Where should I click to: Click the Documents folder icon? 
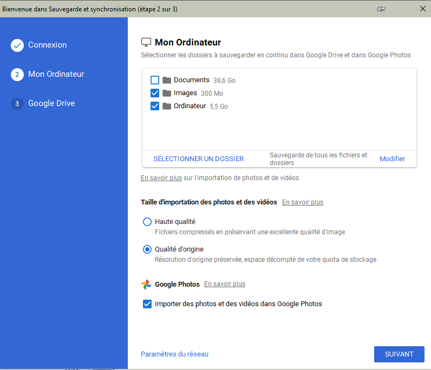coord(167,80)
